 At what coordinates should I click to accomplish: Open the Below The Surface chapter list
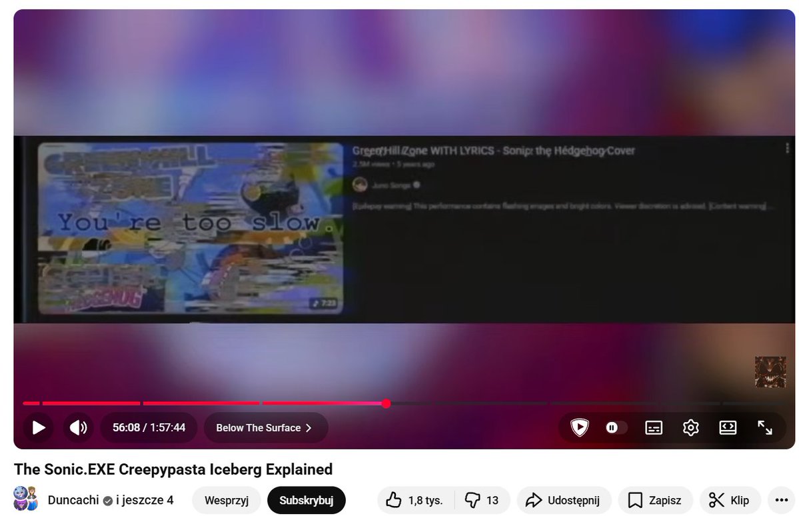click(x=265, y=428)
